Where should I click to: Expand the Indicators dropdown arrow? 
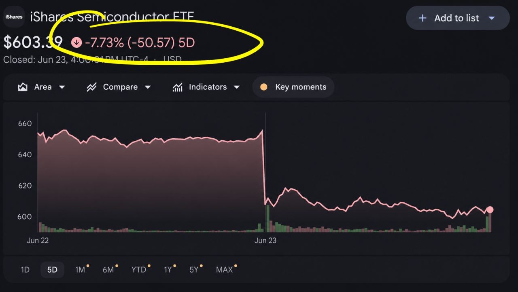[237, 87]
